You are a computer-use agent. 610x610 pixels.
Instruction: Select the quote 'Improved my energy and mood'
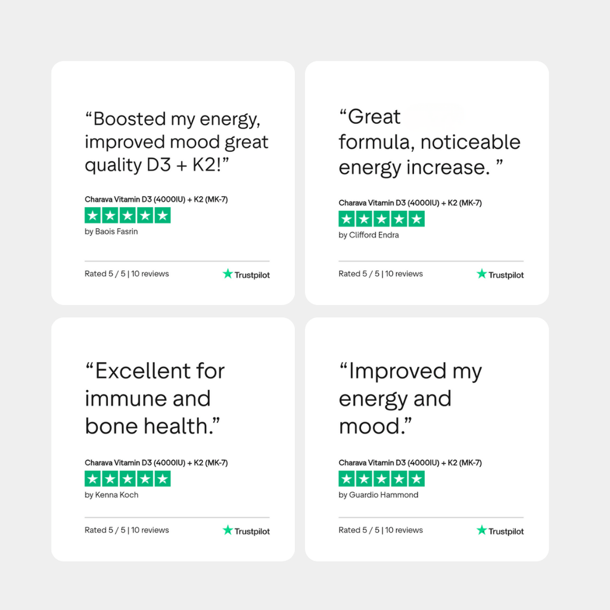[410, 398]
